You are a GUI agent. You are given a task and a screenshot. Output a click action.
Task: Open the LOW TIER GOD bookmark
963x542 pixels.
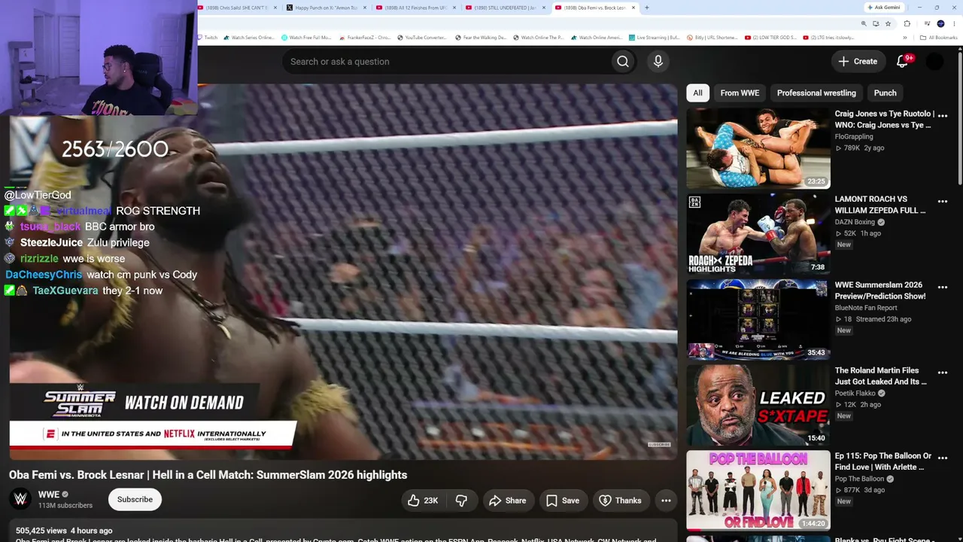click(x=771, y=38)
